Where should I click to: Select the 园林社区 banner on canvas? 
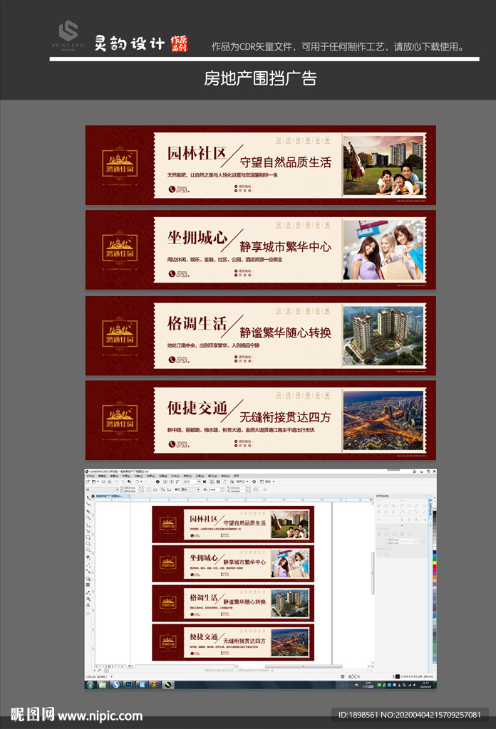[233, 525]
